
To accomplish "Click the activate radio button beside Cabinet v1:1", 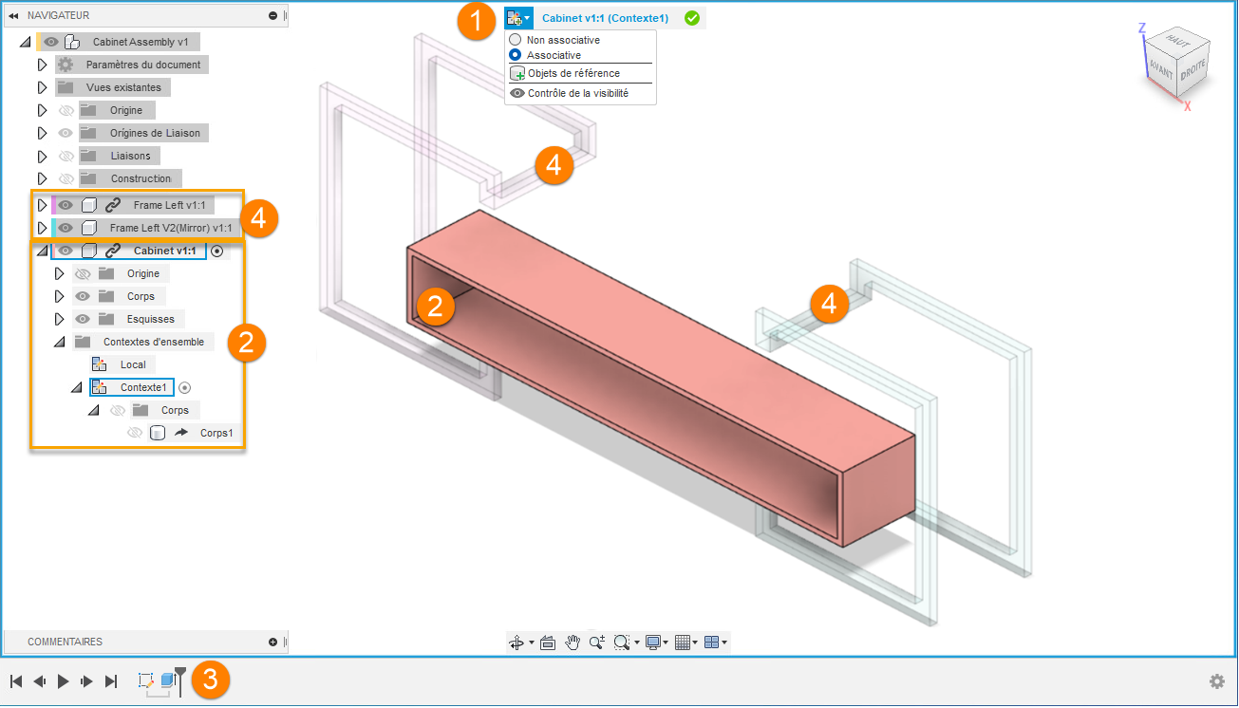I will [217, 251].
